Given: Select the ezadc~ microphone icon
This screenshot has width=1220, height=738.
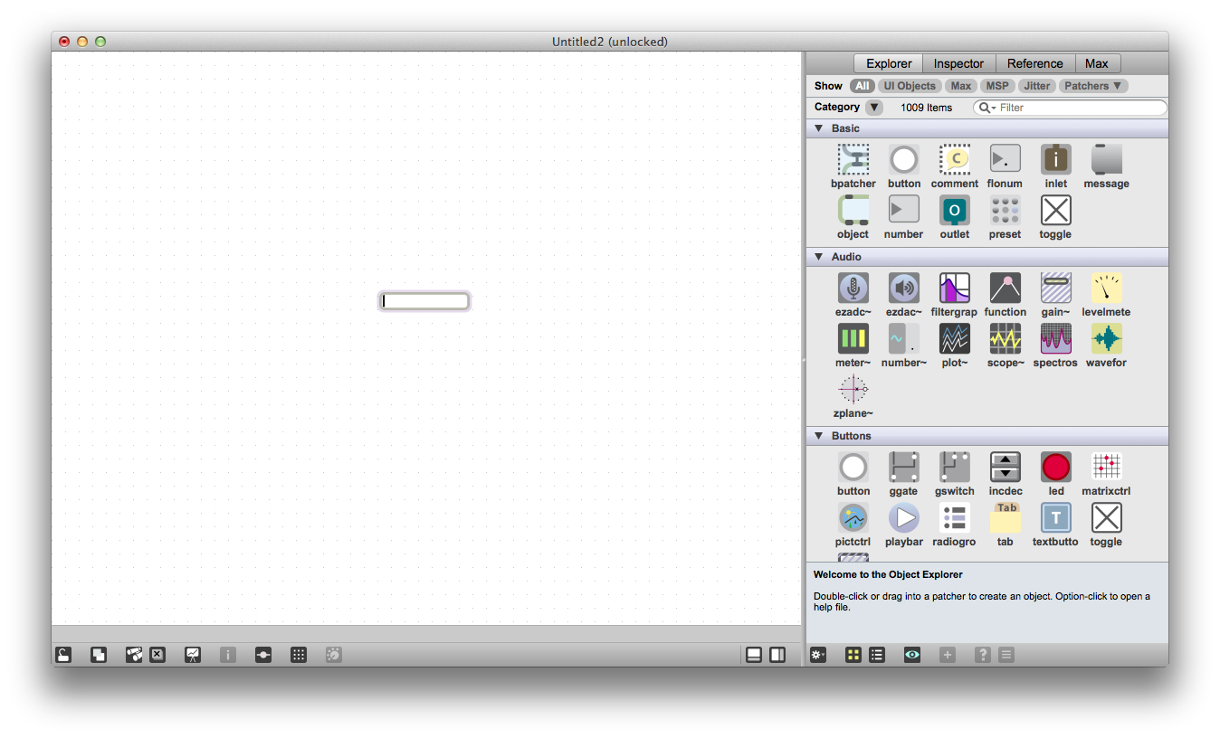Looking at the screenshot, I should 853,289.
